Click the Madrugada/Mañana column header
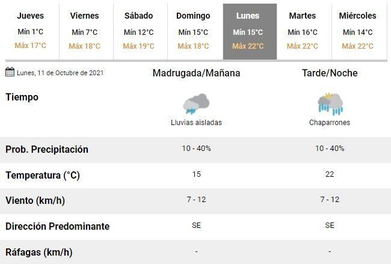 click(x=196, y=73)
